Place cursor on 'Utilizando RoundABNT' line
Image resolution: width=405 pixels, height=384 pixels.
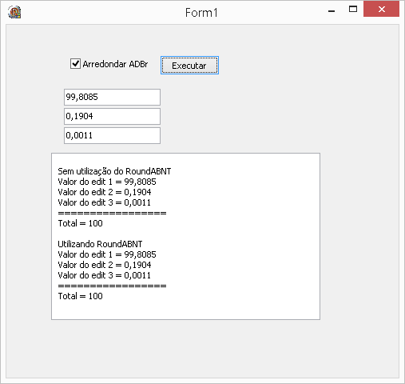coord(100,244)
